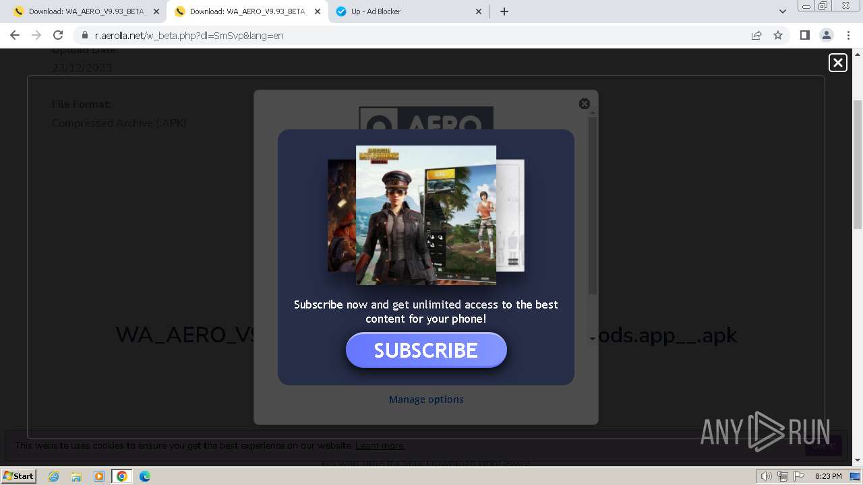Screen dimensions: 863x485
Task: Expand the tab search dropdown arrow
Action: [782, 11]
